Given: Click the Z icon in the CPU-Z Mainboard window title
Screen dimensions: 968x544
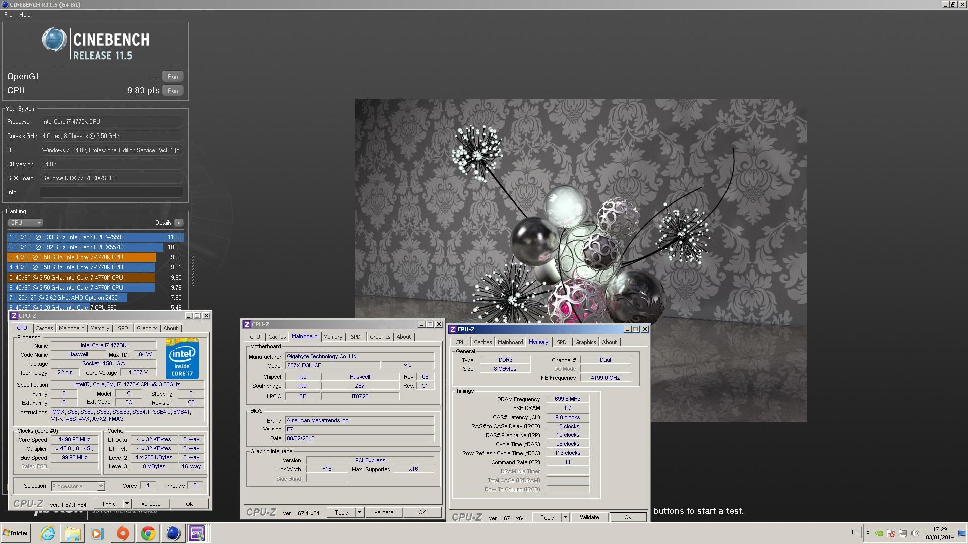Looking at the screenshot, I should click(x=247, y=324).
